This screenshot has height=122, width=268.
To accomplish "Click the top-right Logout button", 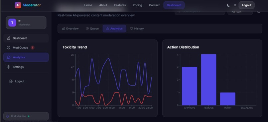I will pyautogui.click(x=246, y=5).
